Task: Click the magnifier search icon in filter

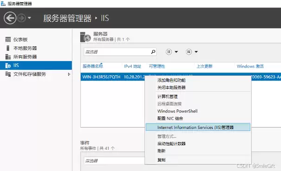Action: (153, 52)
